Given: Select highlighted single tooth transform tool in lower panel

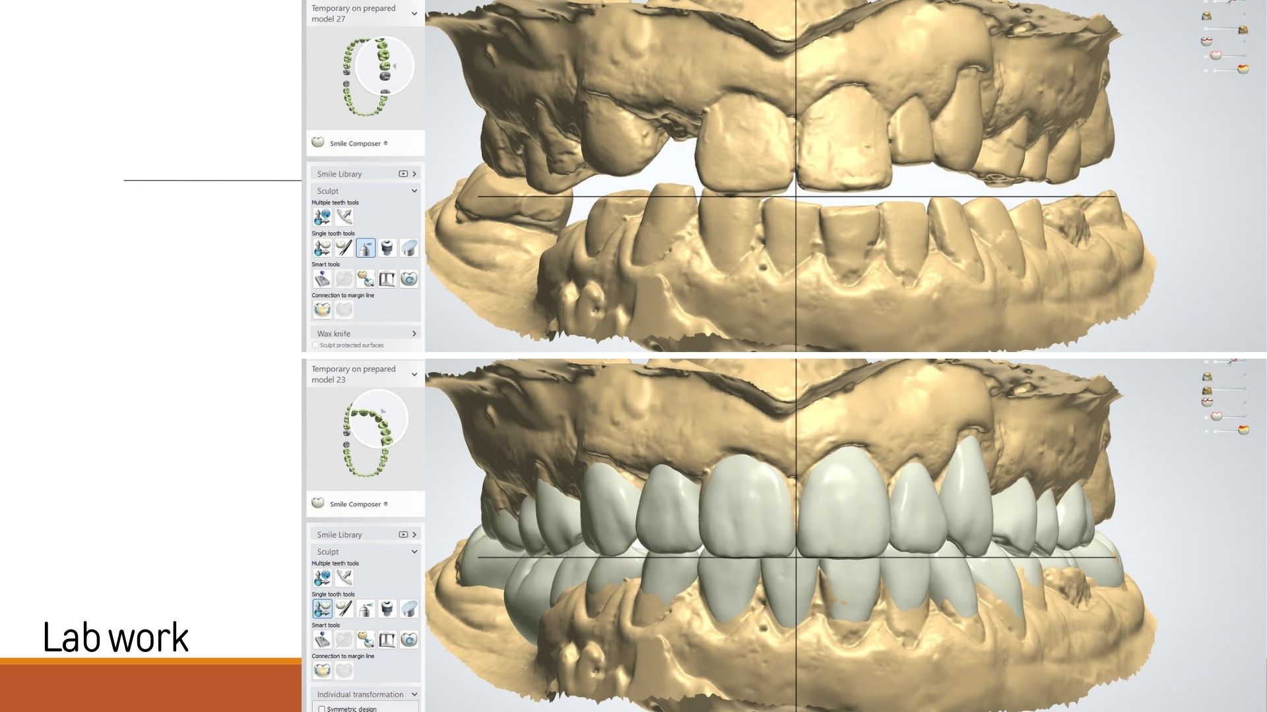Looking at the screenshot, I should tap(322, 608).
